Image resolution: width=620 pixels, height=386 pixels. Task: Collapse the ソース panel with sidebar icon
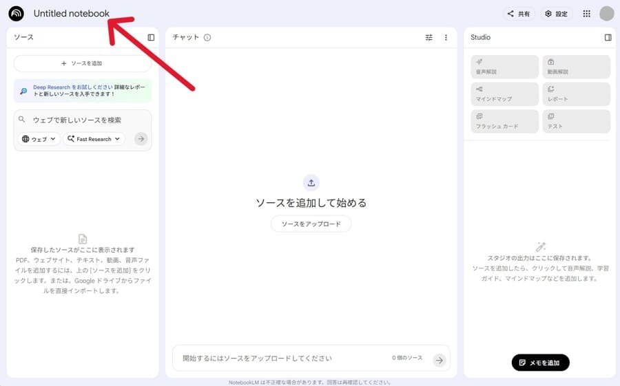click(x=151, y=38)
